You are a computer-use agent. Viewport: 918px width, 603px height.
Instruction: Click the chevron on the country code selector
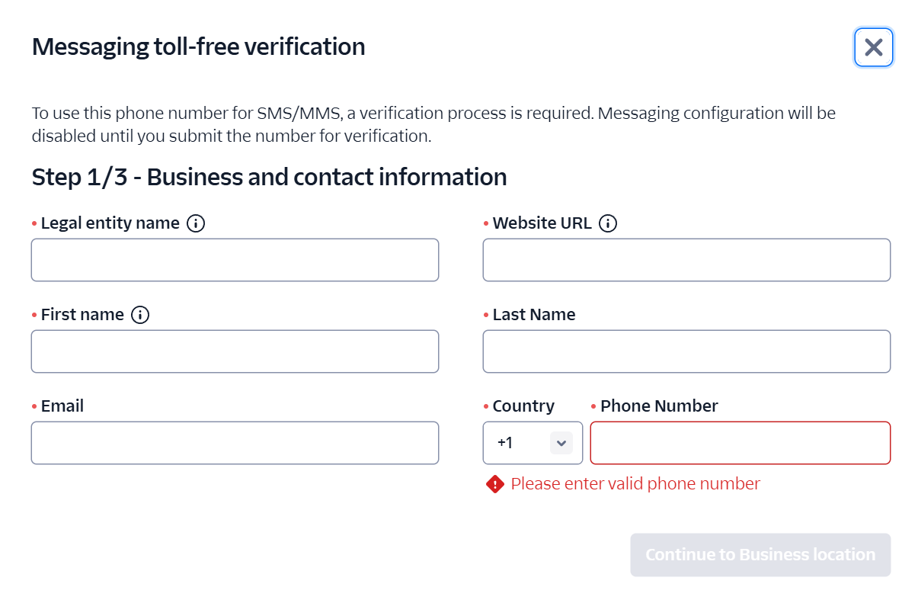(561, 442)
